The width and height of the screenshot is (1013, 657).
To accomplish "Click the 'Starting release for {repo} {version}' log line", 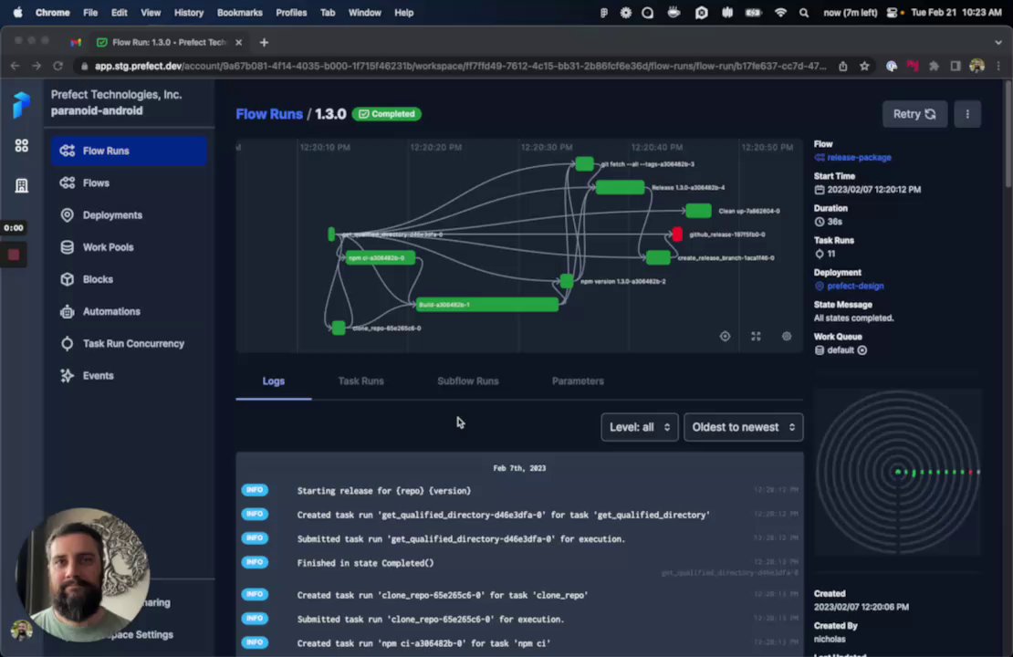I will [383, 491].
